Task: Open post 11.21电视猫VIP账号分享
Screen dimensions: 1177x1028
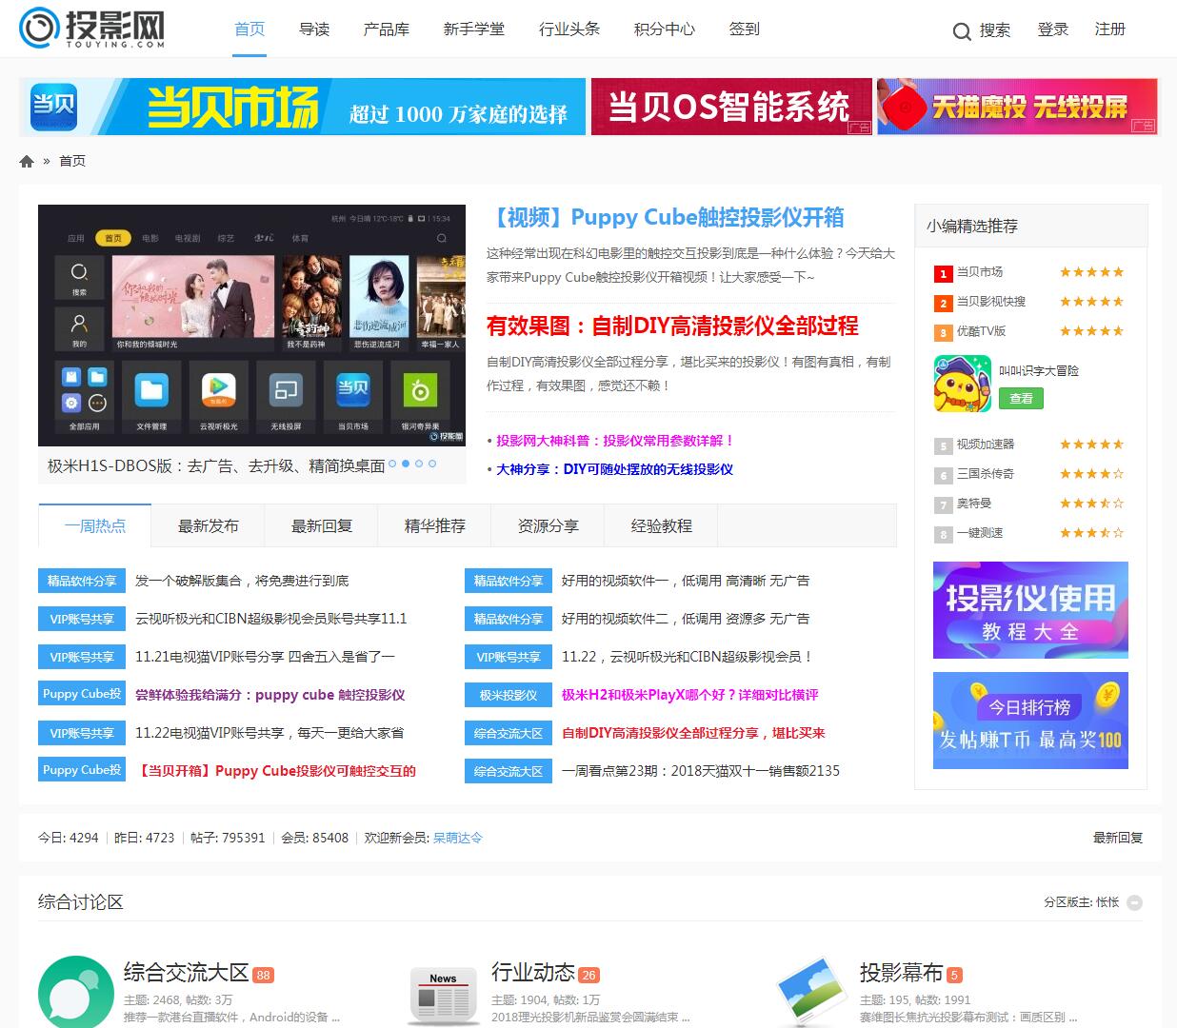Action: pyautogui.click(x=265, y=657)
